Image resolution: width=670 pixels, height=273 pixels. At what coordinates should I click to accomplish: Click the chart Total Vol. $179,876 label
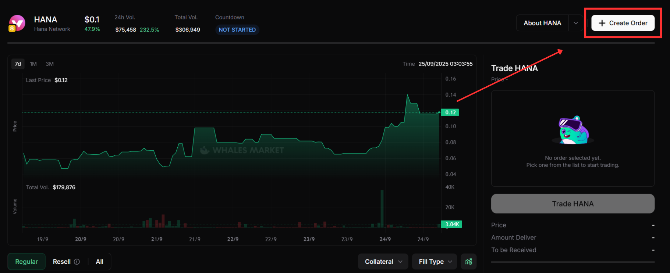51,187
